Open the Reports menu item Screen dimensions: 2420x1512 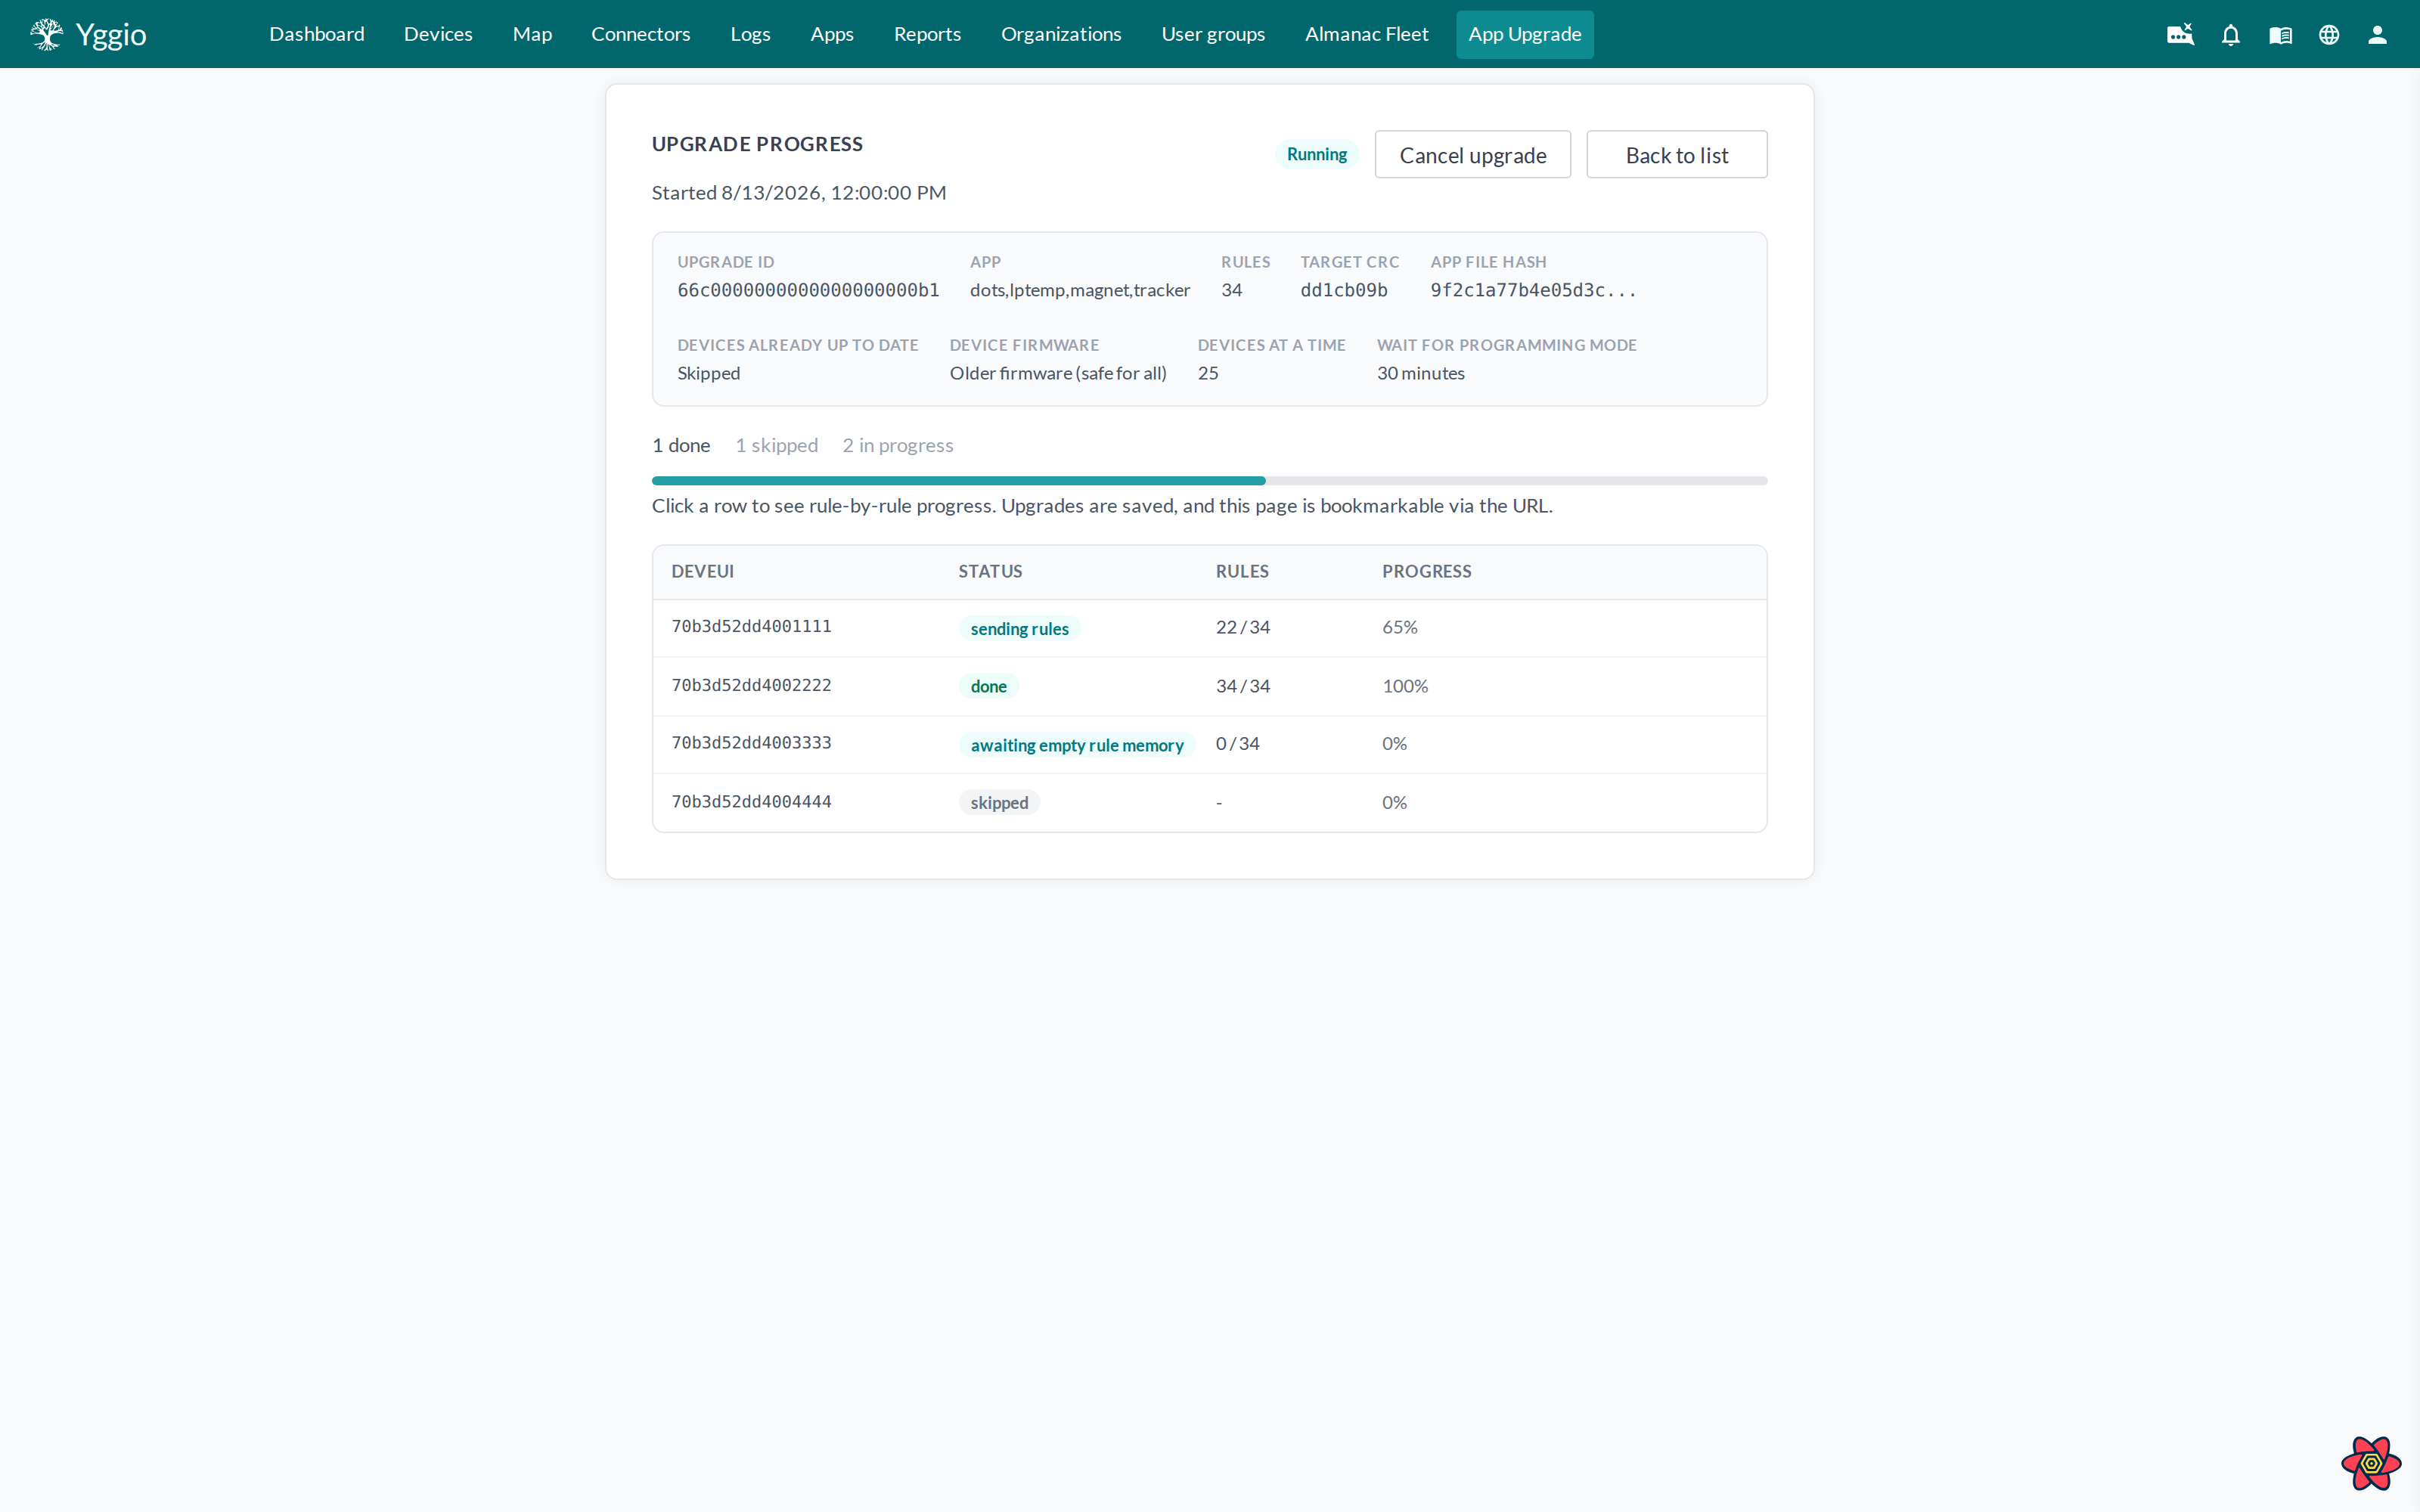coord(927,34)
